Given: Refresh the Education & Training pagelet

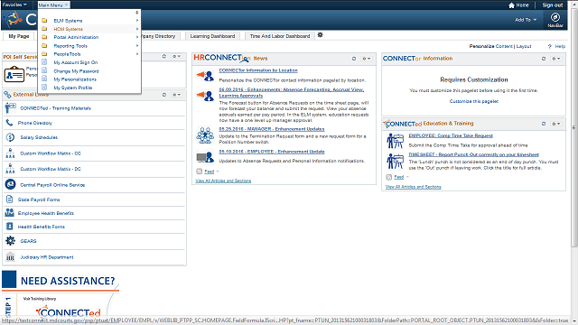Looking at the screenshot, I should 544,124.
